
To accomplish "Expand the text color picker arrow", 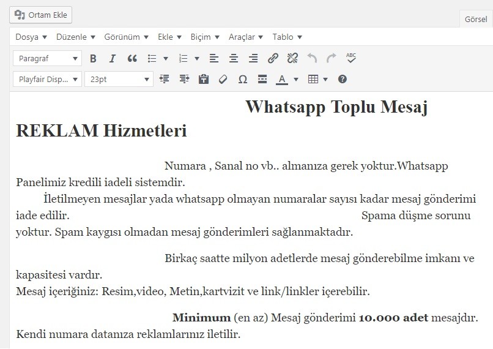I will (x=296, y=79).
